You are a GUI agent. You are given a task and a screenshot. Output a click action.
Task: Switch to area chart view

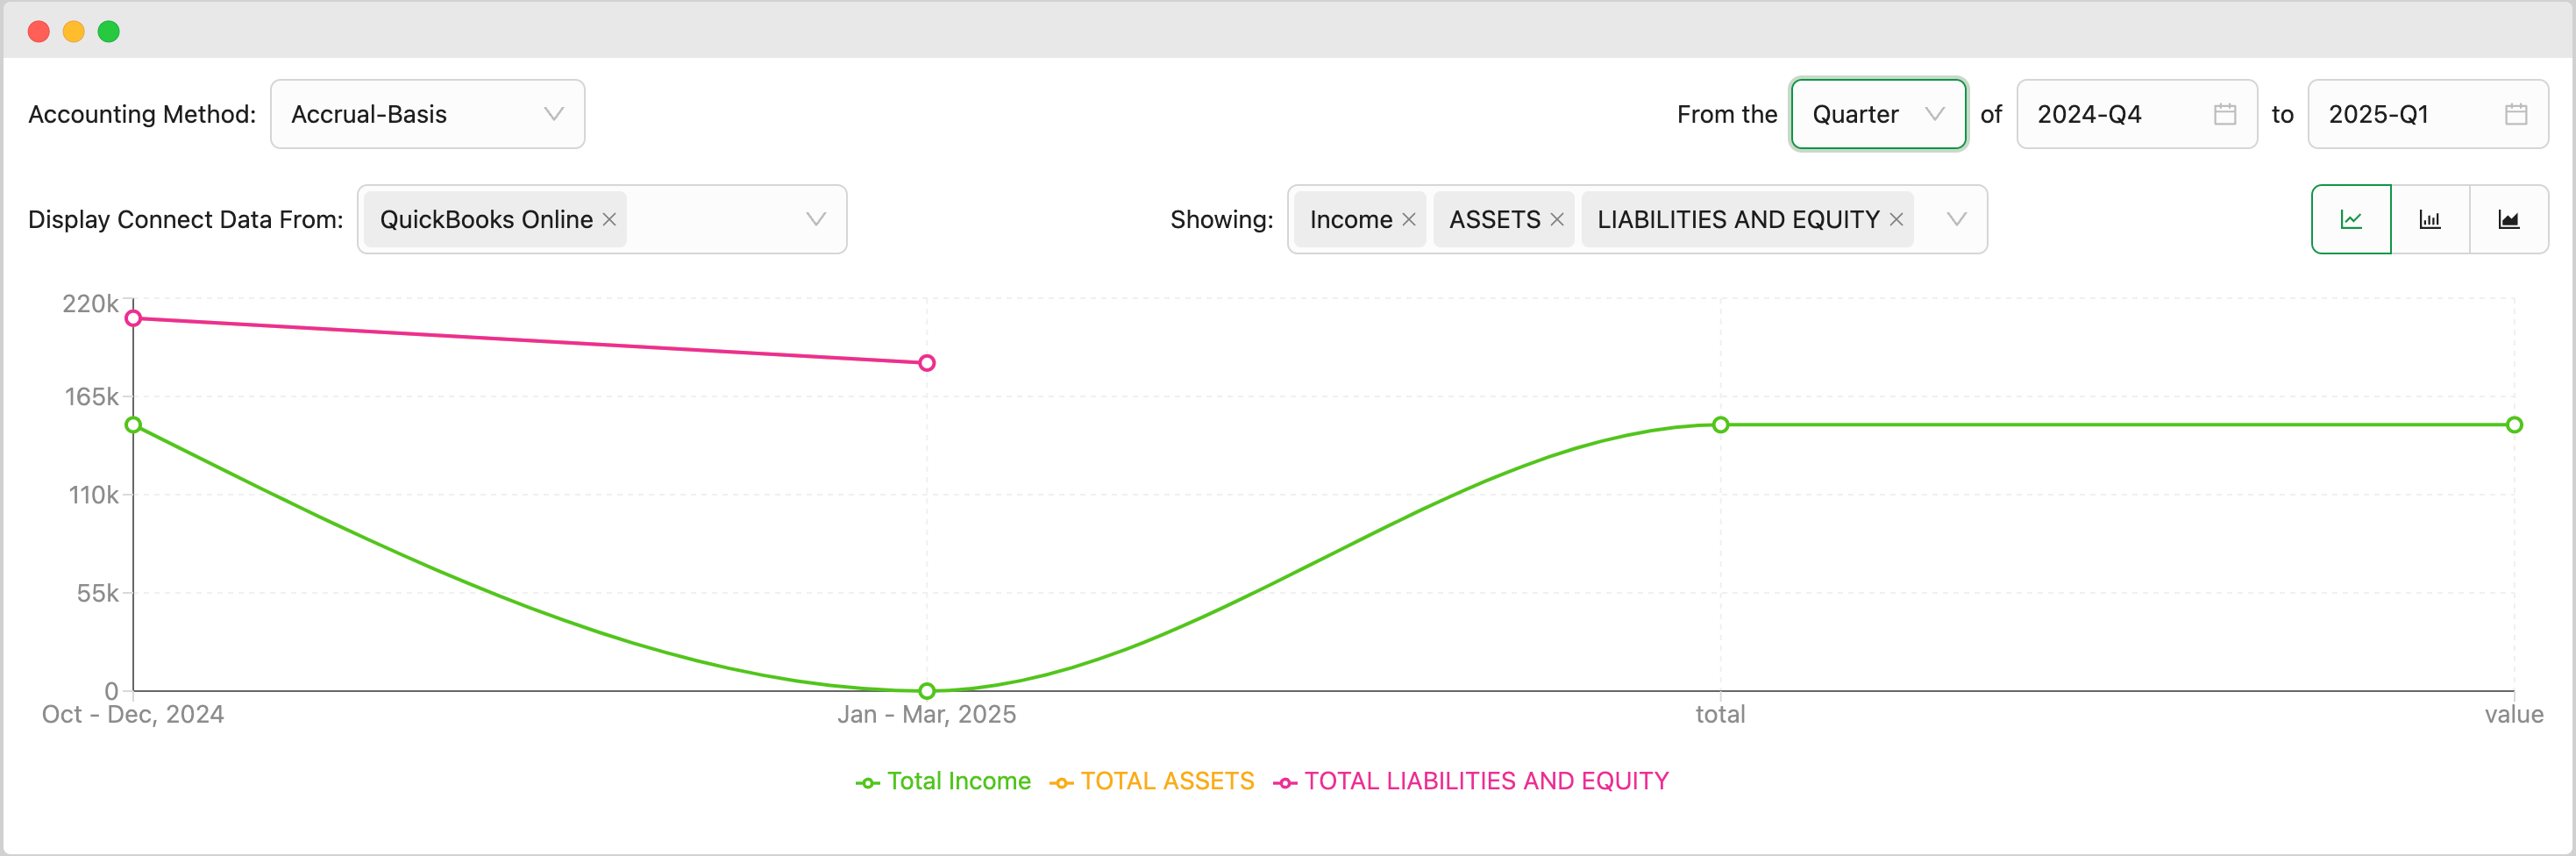pos(2508,219)
